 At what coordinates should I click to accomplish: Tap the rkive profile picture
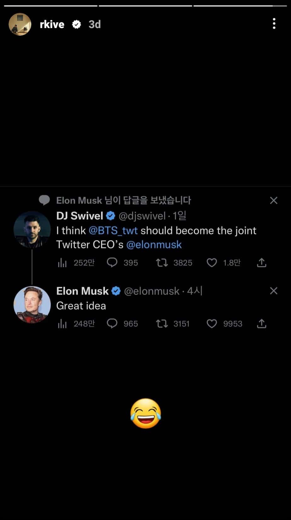coord(20,24)
